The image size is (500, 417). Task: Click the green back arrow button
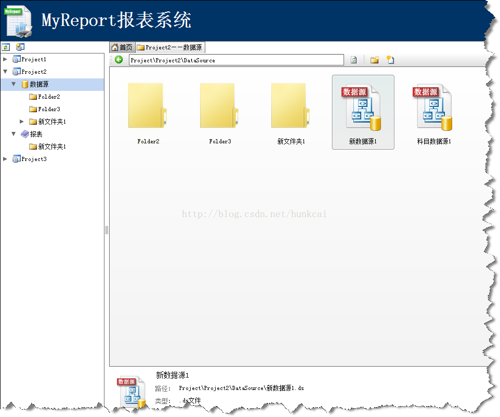pos(119,60)
